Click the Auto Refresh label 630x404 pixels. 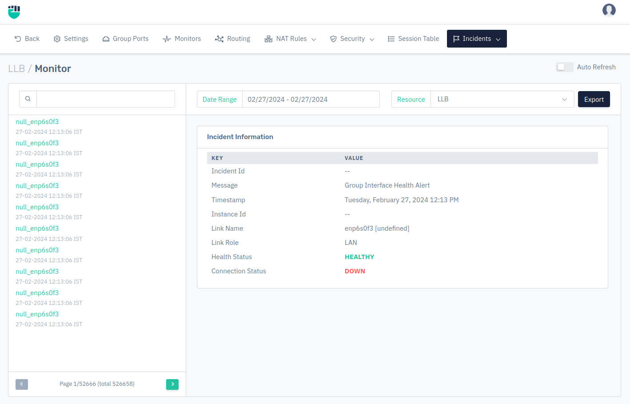(x=596, y=67)
